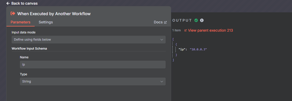Go back to canvas

coord(22,3)
